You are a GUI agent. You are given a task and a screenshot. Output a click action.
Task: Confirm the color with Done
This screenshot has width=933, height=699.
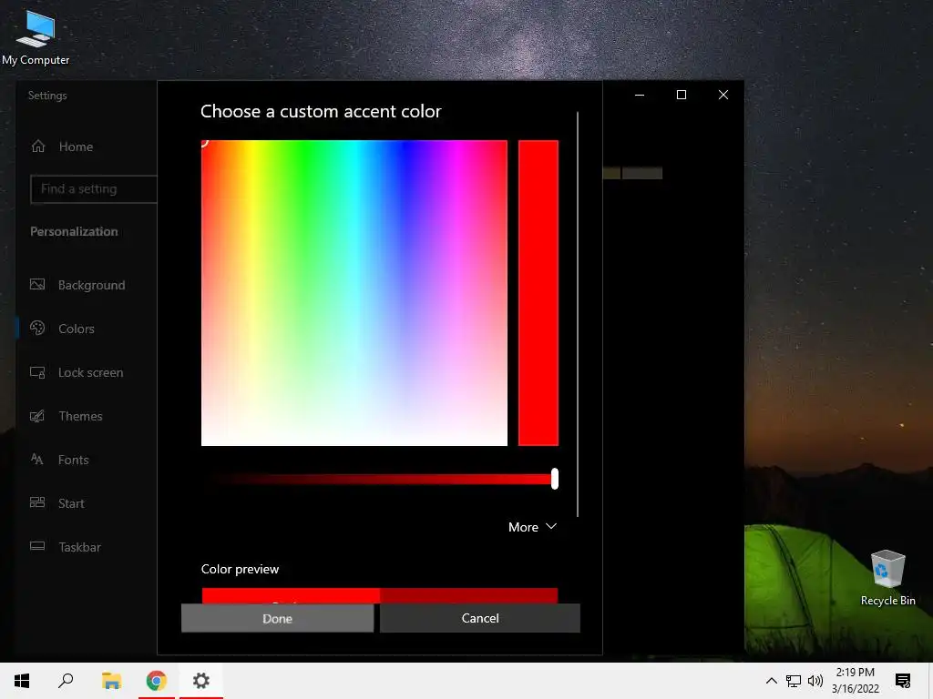pos(277,618)
